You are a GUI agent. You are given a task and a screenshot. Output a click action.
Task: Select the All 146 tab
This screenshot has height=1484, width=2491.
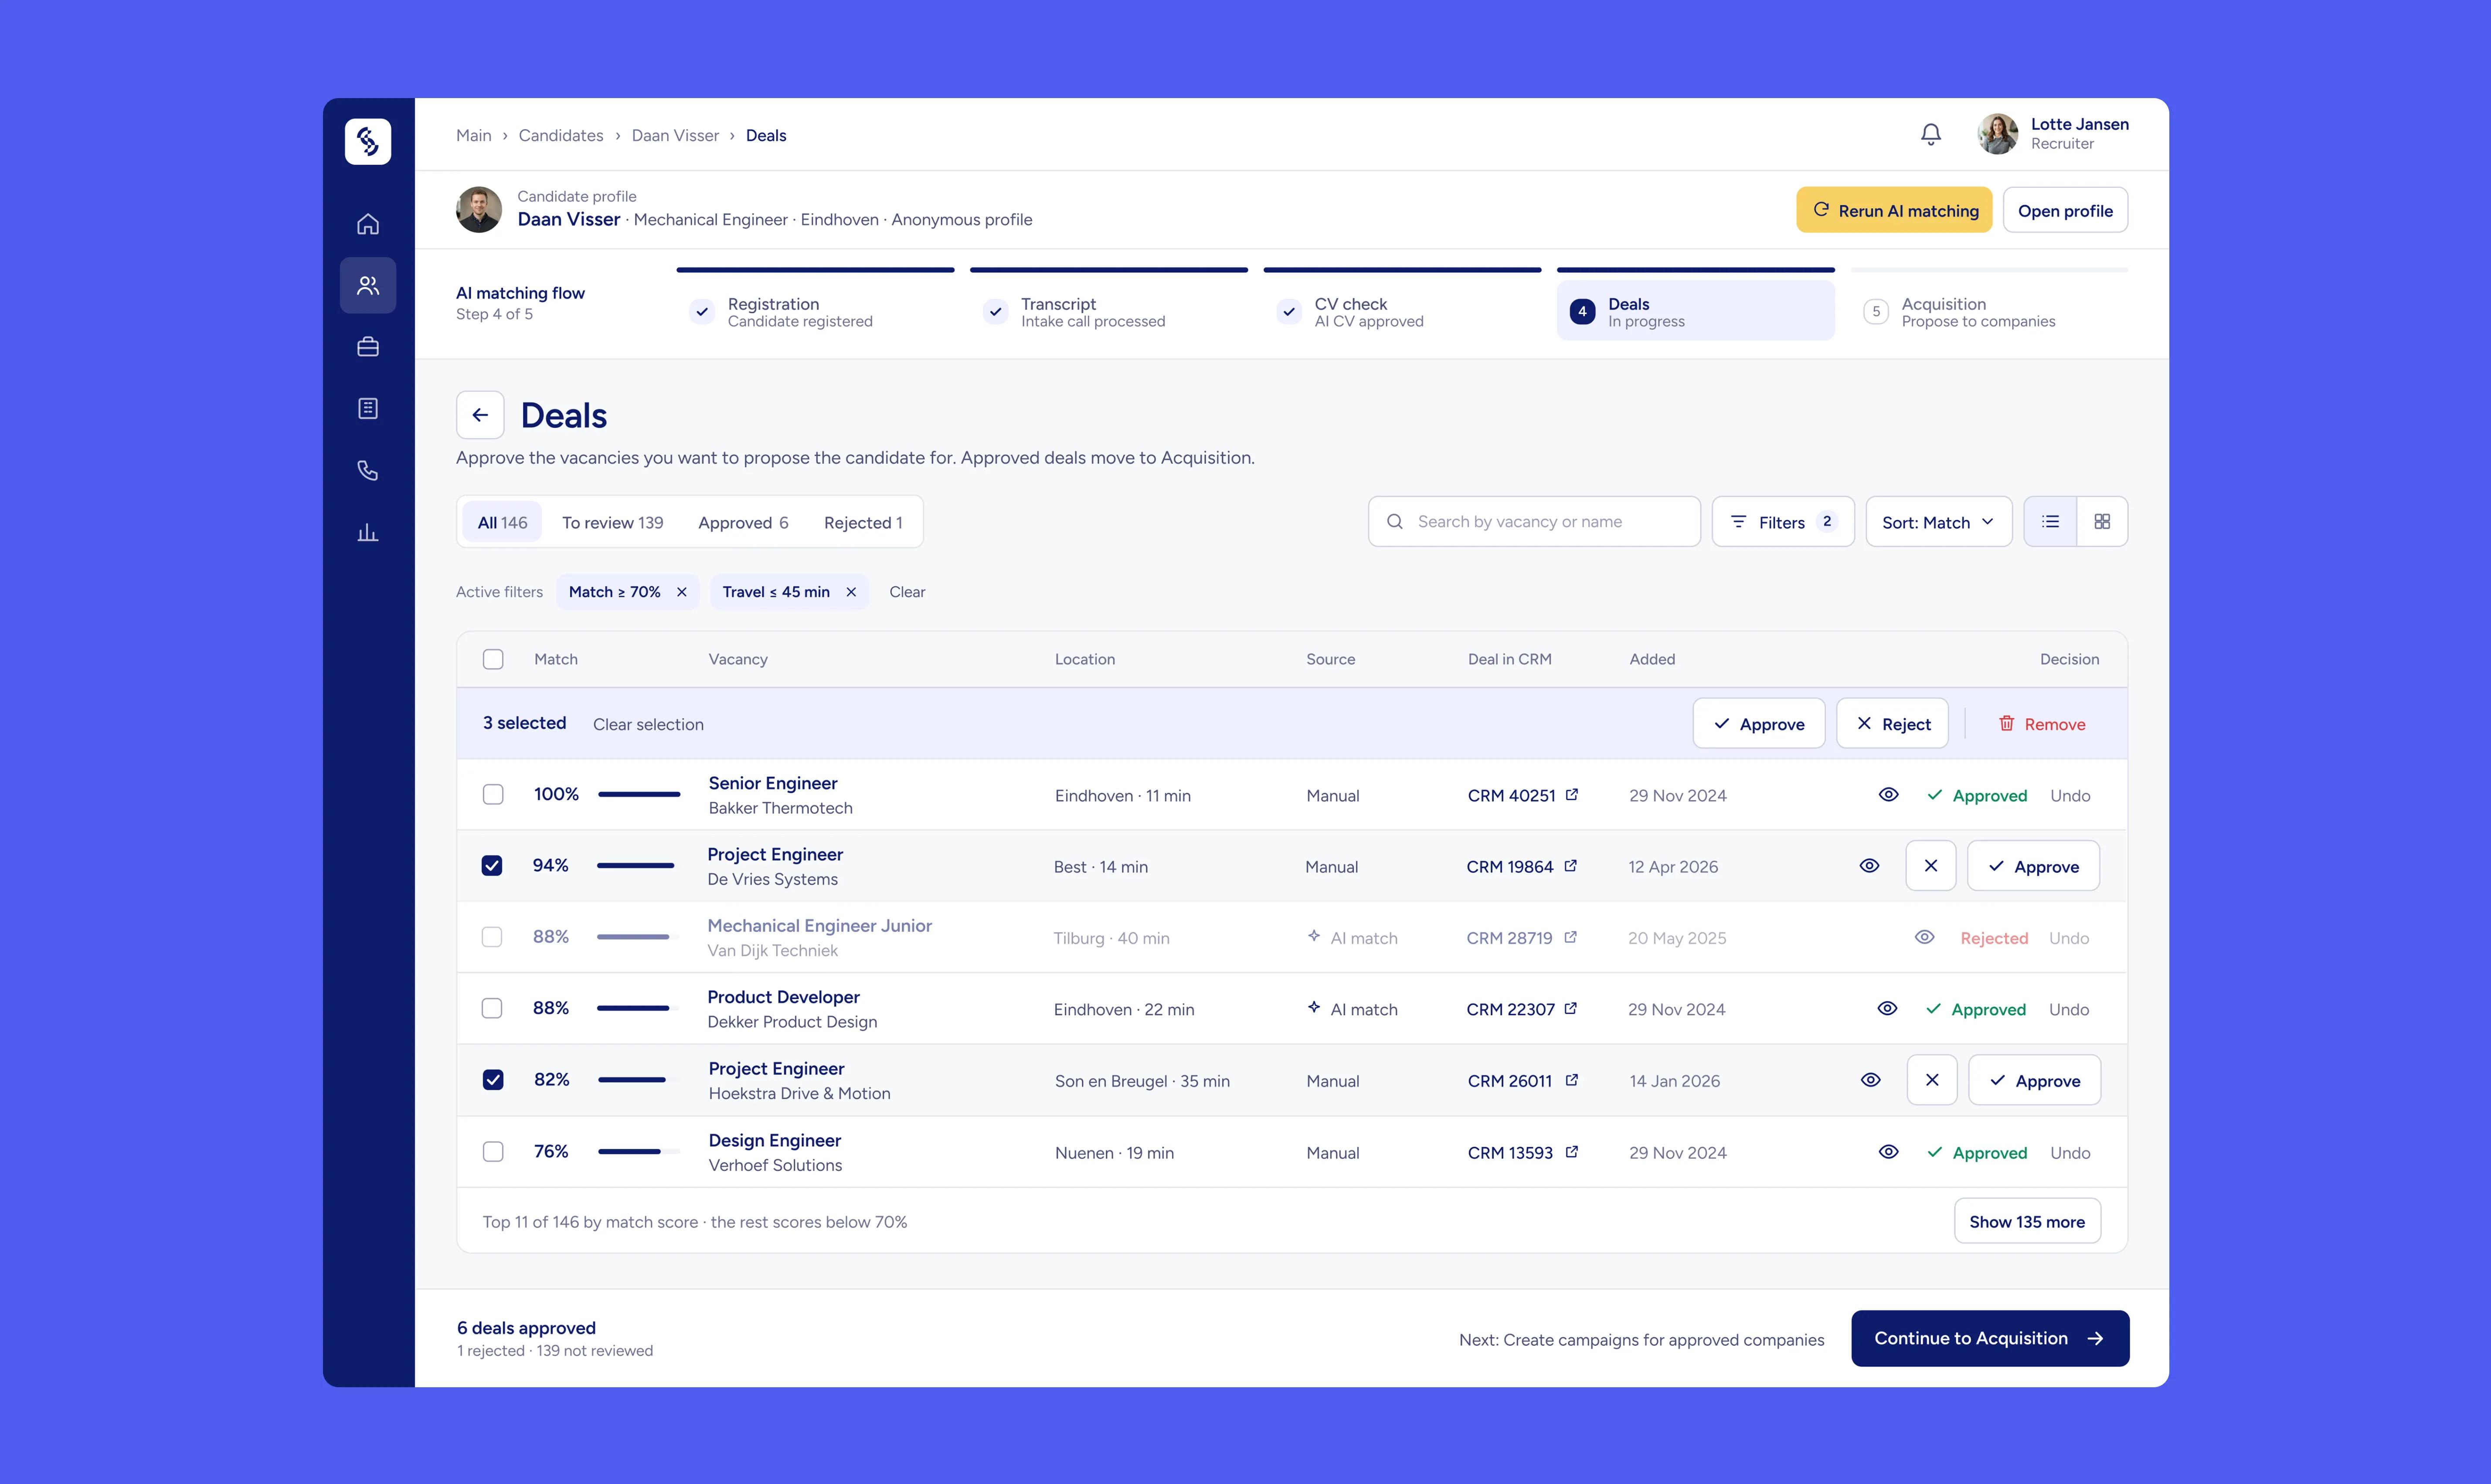[x=502, y=522]
